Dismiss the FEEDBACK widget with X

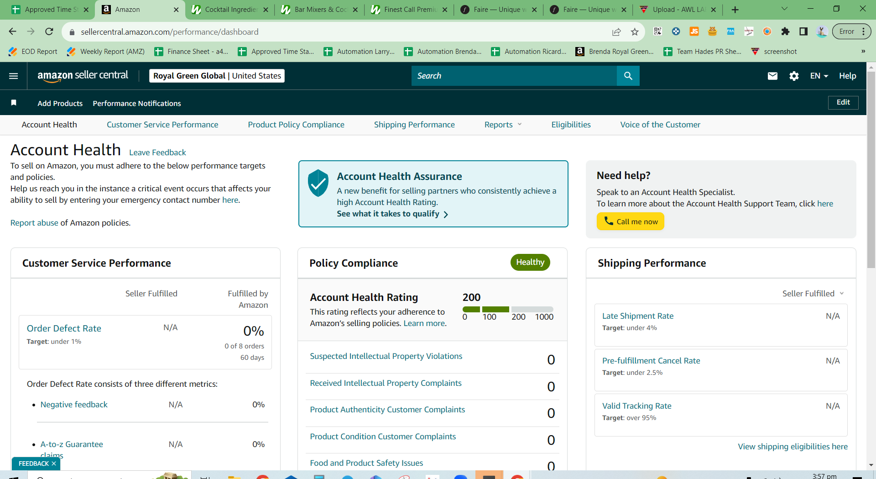tap(54, 463)
